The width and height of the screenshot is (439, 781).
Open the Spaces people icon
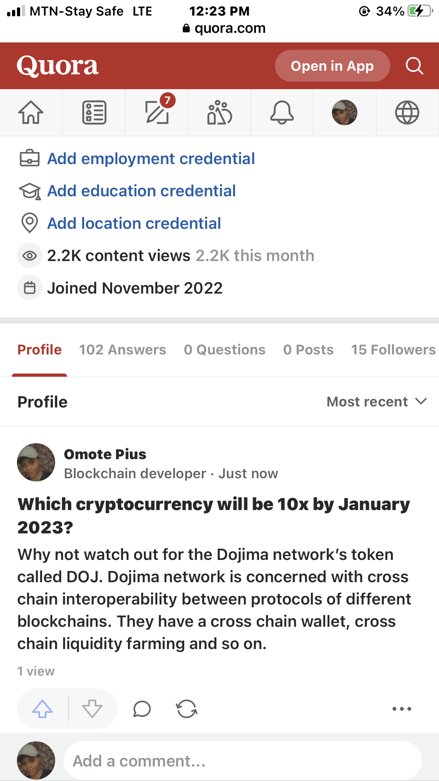pos(219,112)
